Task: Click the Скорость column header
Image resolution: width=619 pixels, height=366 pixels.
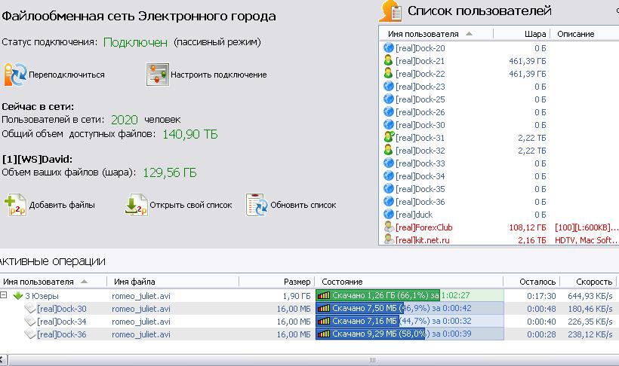Action: 593,282
